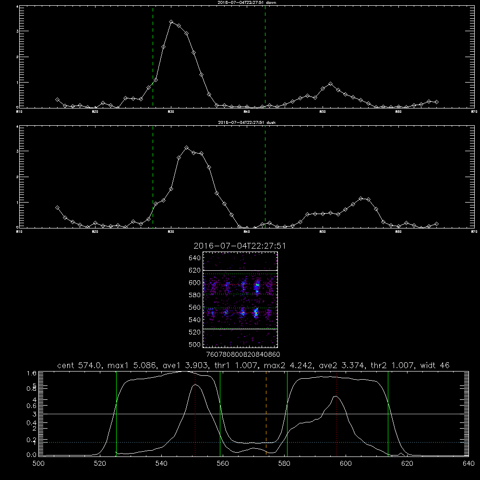Click the 0.0 label on bottom plot y-axis
The width and height of the screenshot is (480, 480).
click(32, 455)
